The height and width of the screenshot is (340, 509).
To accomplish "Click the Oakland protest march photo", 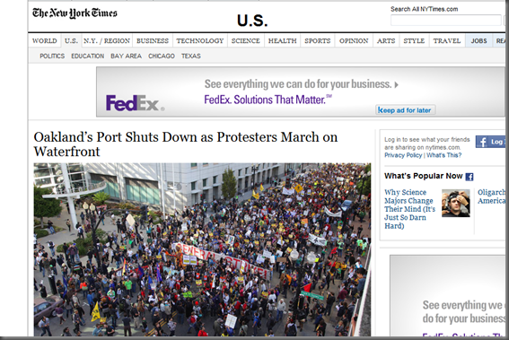I will click(x=202, y=249).
